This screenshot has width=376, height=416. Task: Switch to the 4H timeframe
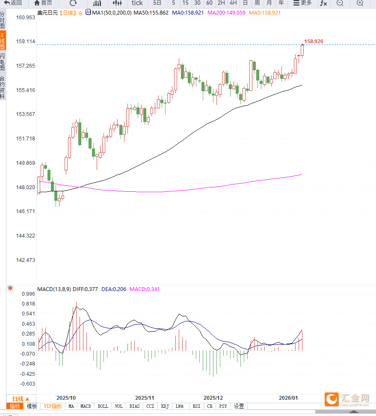click(x=233, y=3)
